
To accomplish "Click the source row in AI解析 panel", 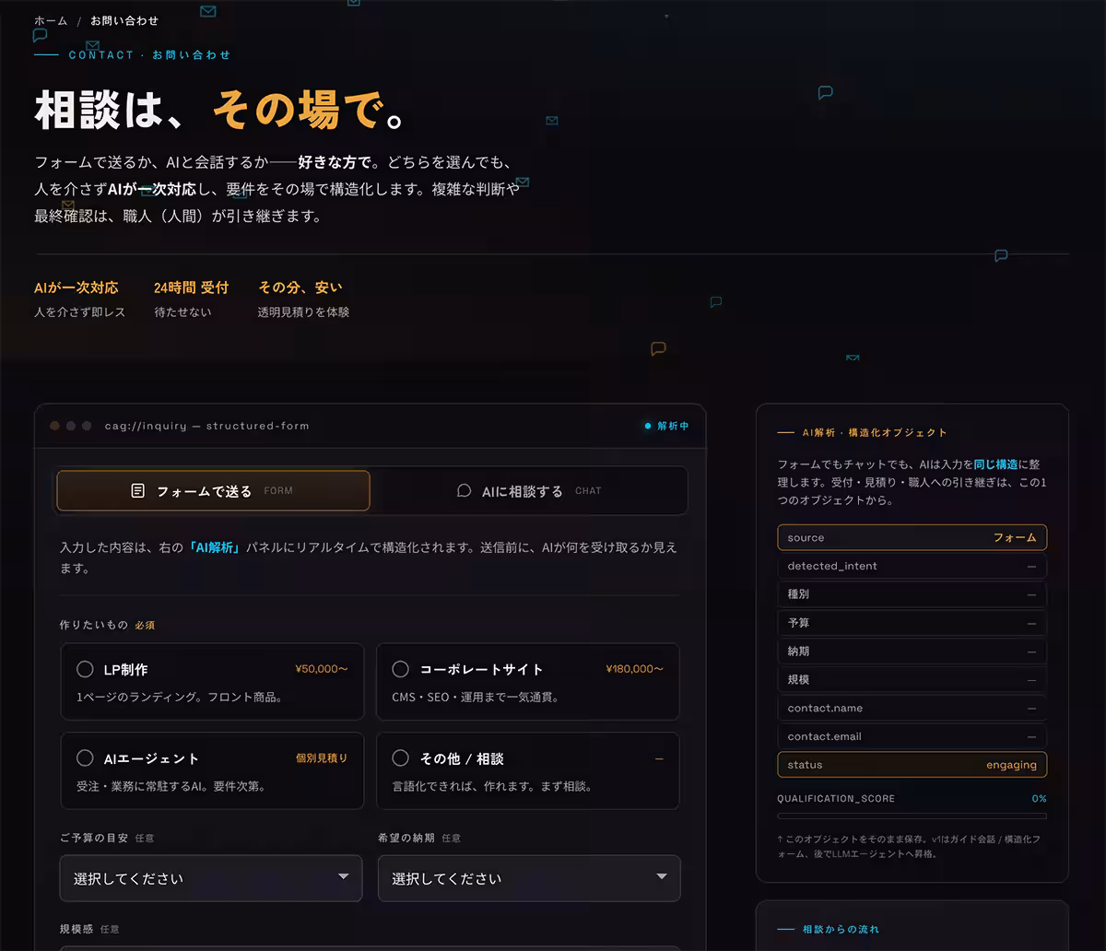I will coord(912,537).
